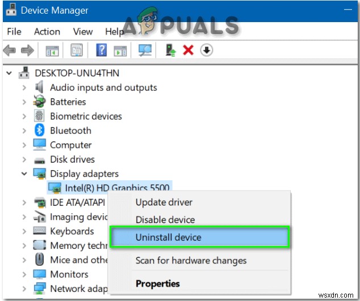
Task: Click the Intel HD Graphics device icon
Action: tap(55, 188)
